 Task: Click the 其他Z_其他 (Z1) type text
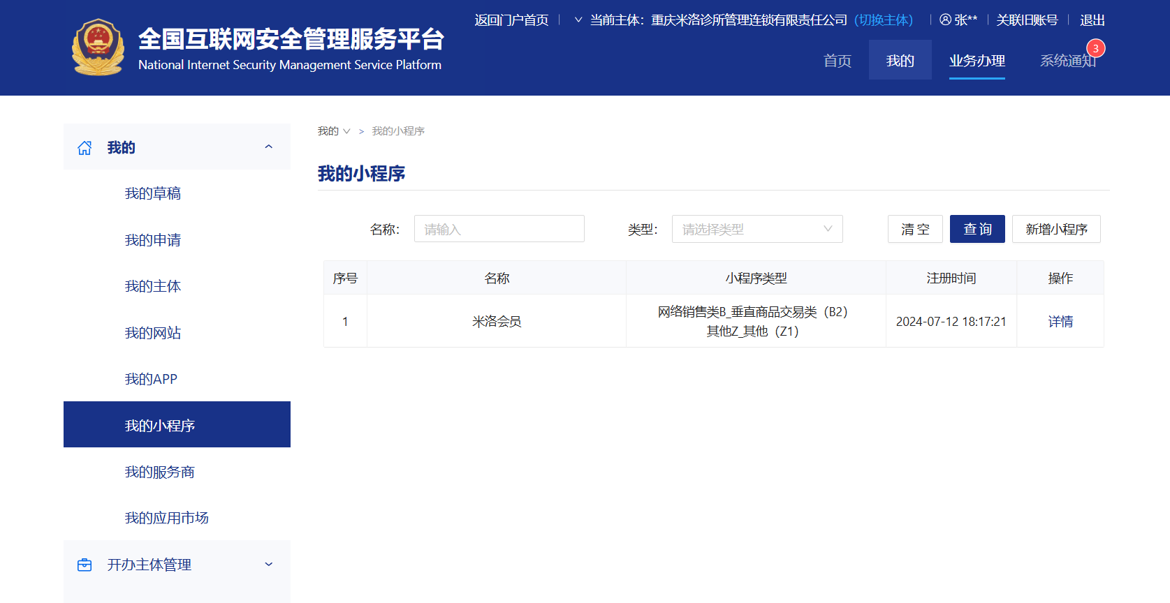752,331
